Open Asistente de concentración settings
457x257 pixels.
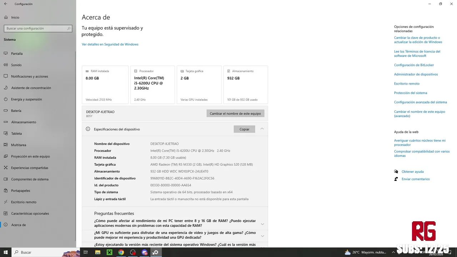[31, 88]
